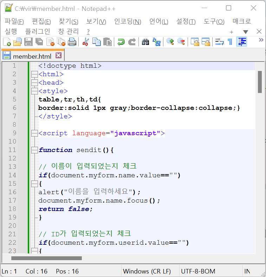The width and height of the screenshot is (266, 277).
Task: Collapse the brace block fold on line 23
Action: pos(34,251)
